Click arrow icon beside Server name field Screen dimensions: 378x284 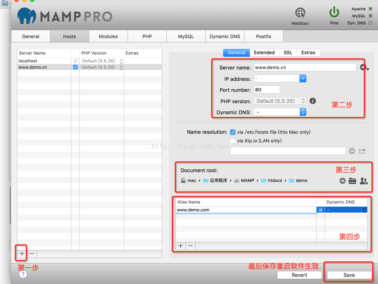tap(363, 67)
